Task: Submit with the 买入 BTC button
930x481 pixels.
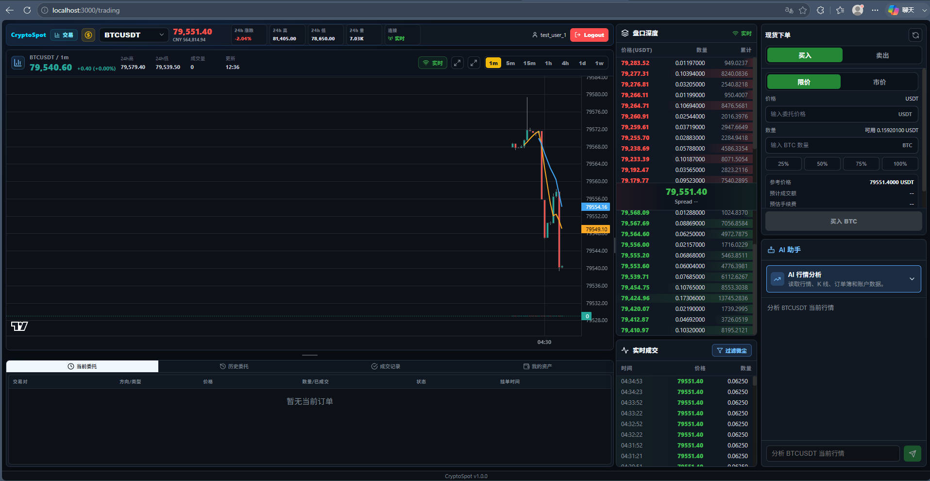Action: [x=844, y=221]
